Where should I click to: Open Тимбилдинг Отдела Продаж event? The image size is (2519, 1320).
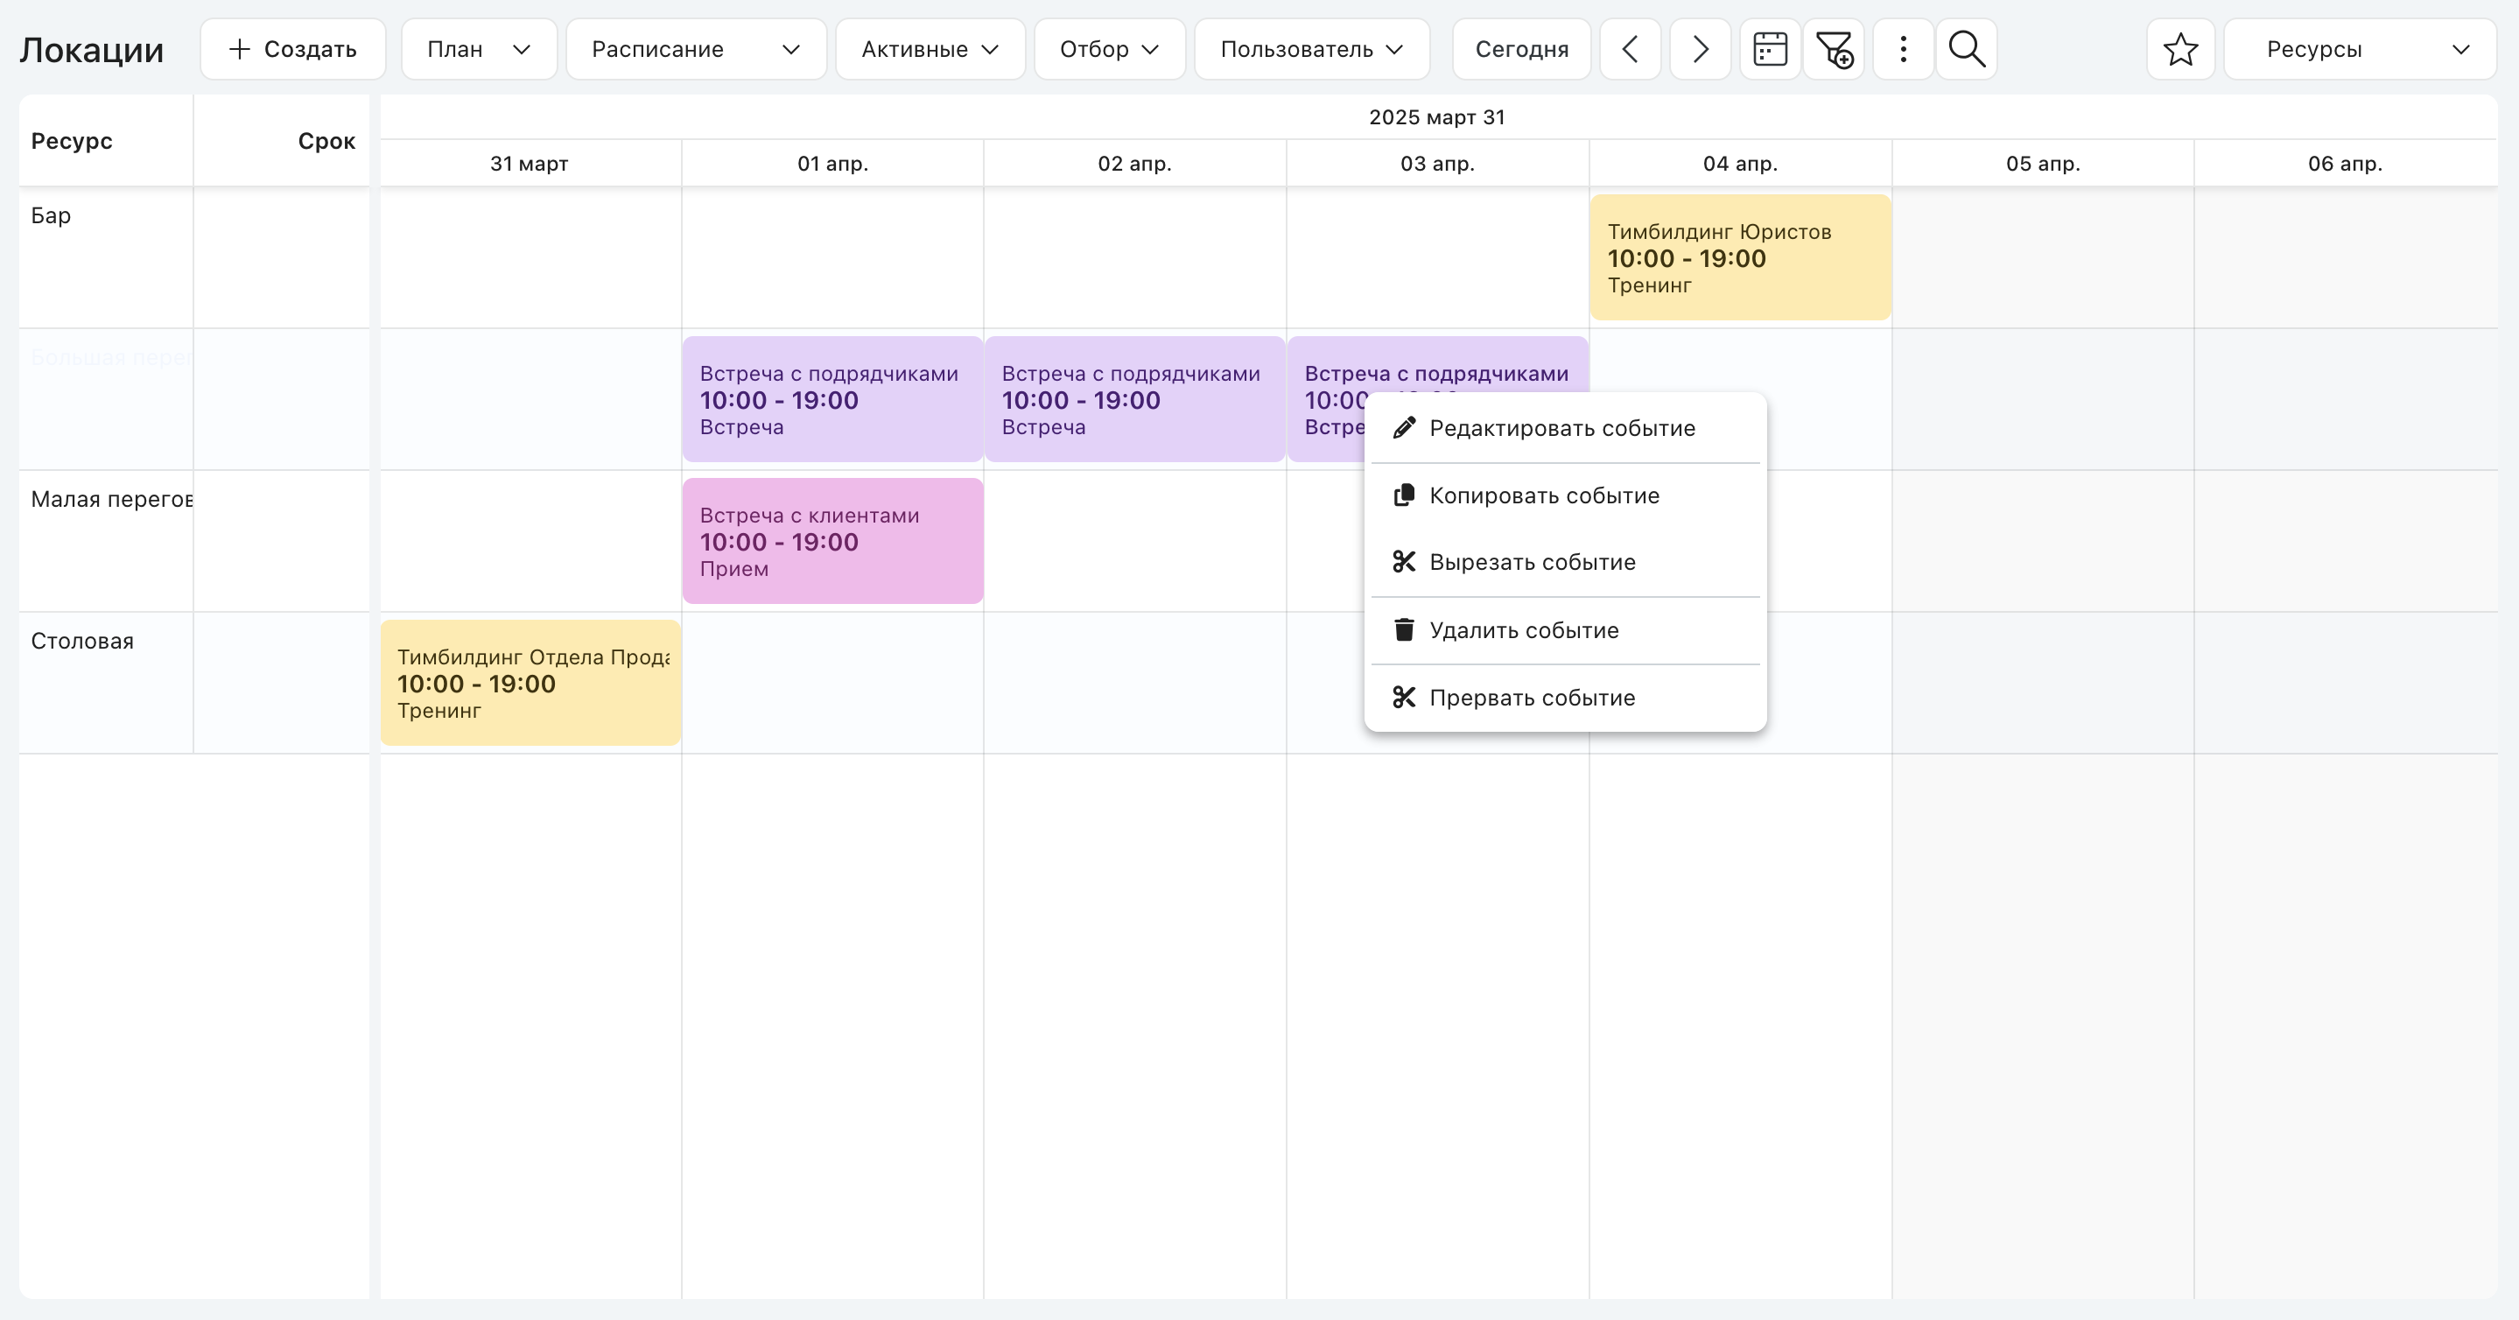click(x=530, y=683)
